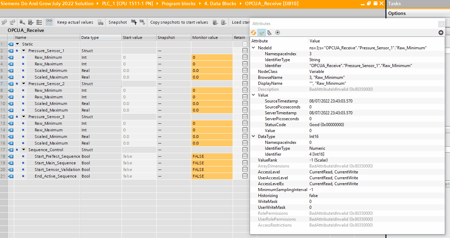Collapse the DataType attribute group
This screenshot has height=238, width=450.
pos(253,137)
